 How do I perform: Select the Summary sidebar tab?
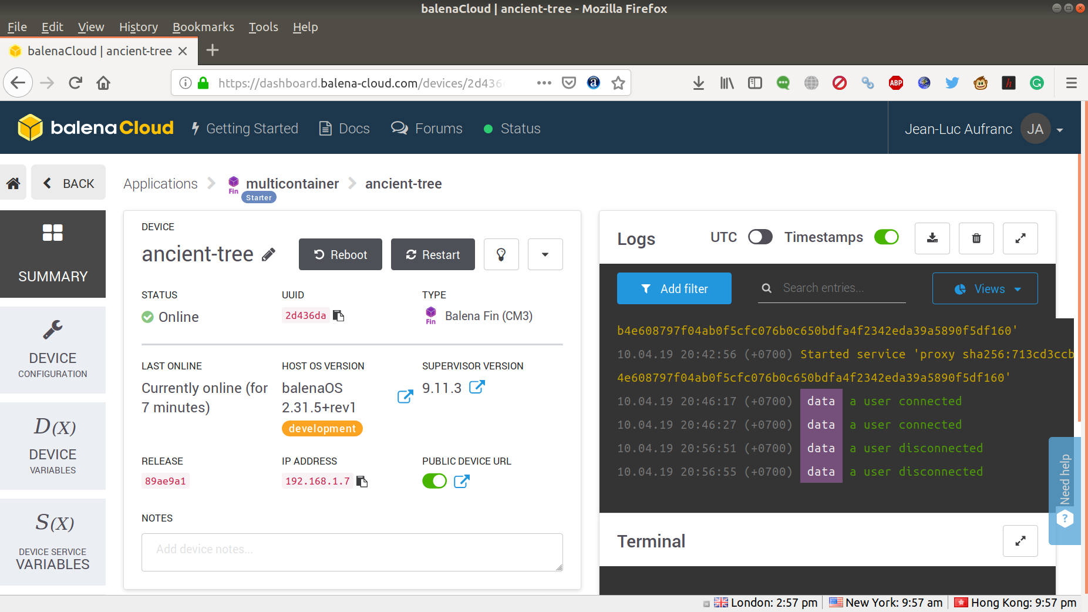pos(53,254)
